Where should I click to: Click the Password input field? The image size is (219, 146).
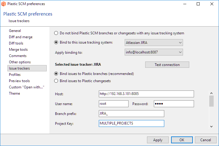pyautogui.click(x=174, y=104)
